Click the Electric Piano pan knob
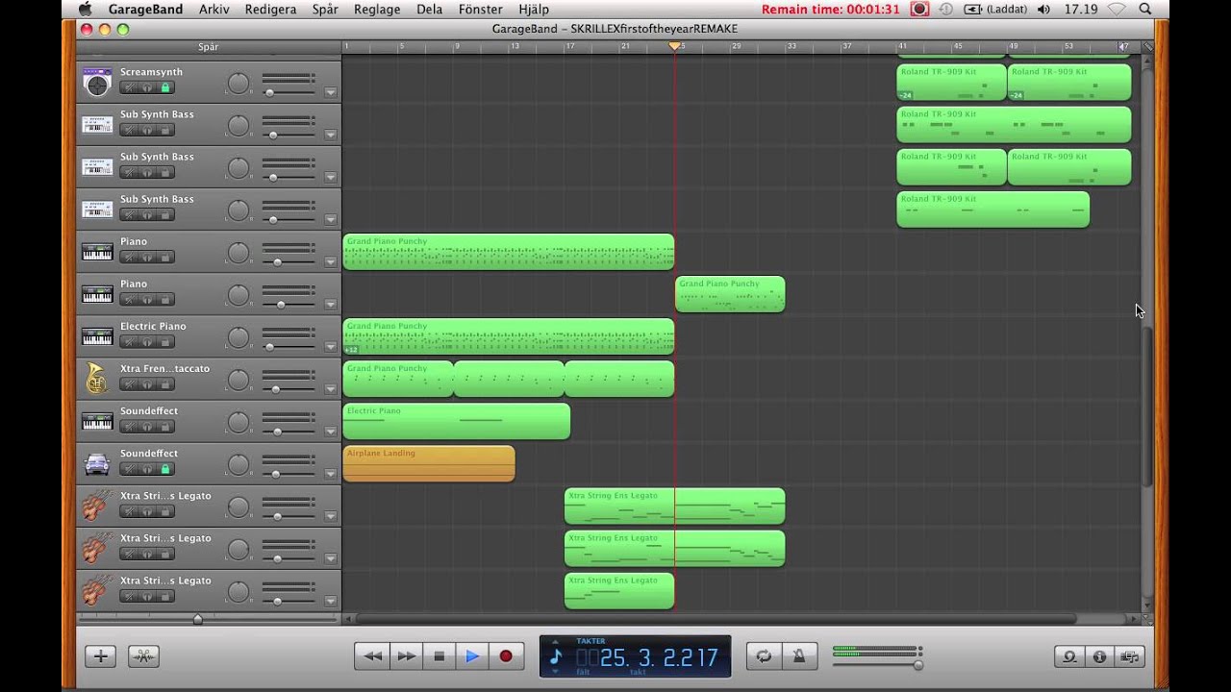The image size is (1231, 692). coord(238,337)
